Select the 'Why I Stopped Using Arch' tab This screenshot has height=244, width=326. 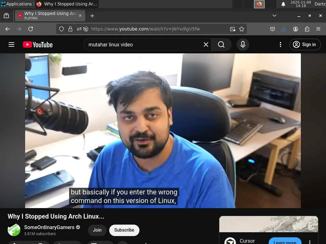click(50, 16)
